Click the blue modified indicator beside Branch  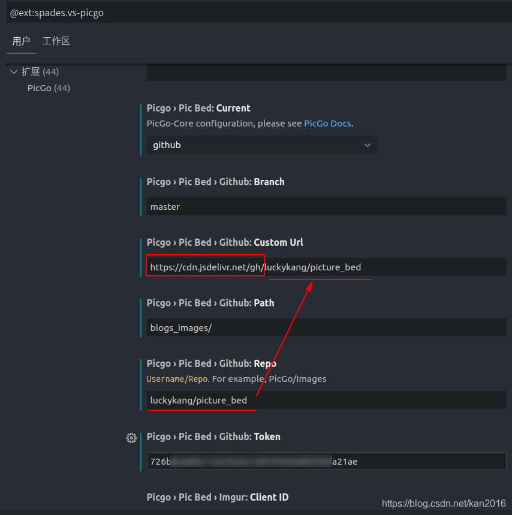(141, 196)
